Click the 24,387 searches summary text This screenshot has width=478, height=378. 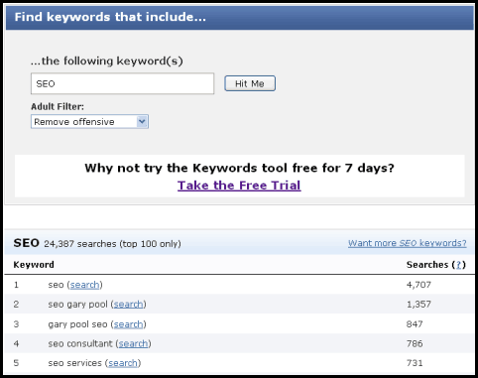click(112, 244)
